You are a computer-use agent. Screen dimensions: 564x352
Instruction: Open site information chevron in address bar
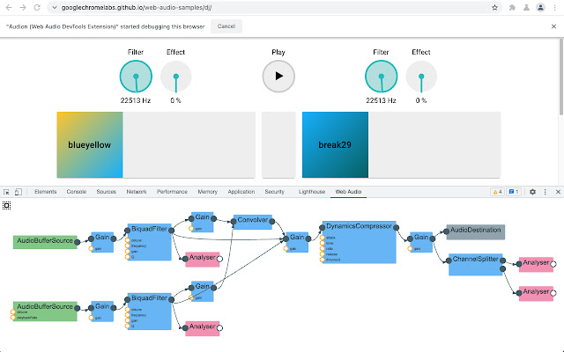(x=55, y=8)
